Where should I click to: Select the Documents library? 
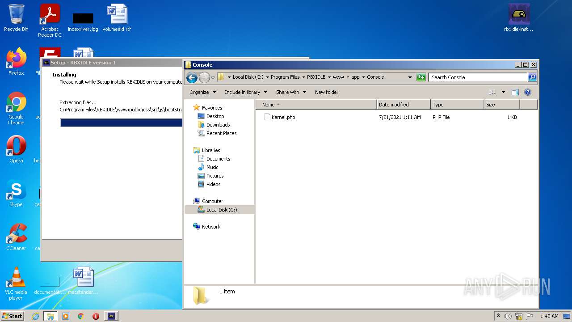click(x=218, y=159)
